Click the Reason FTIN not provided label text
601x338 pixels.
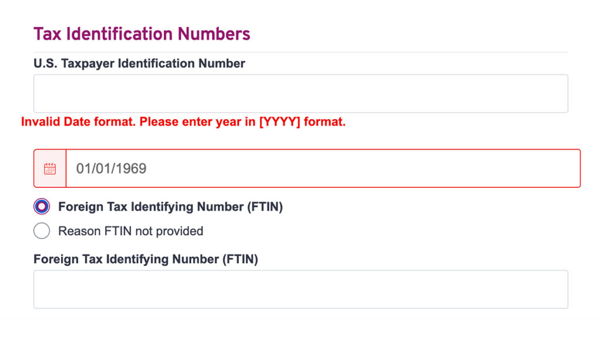tap(131, 231)
